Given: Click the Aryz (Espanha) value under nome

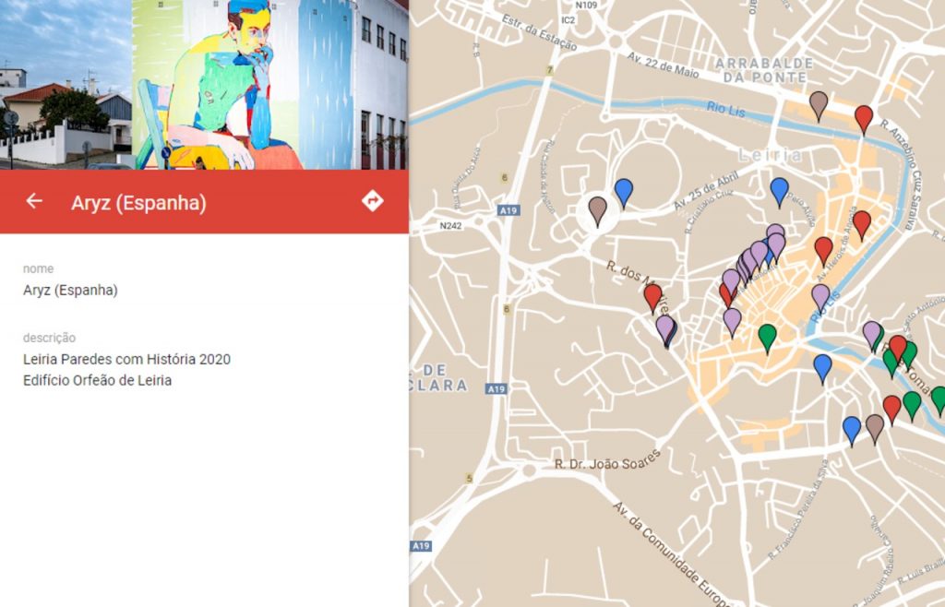Looking at the screenshot, I should coord(70,291).
